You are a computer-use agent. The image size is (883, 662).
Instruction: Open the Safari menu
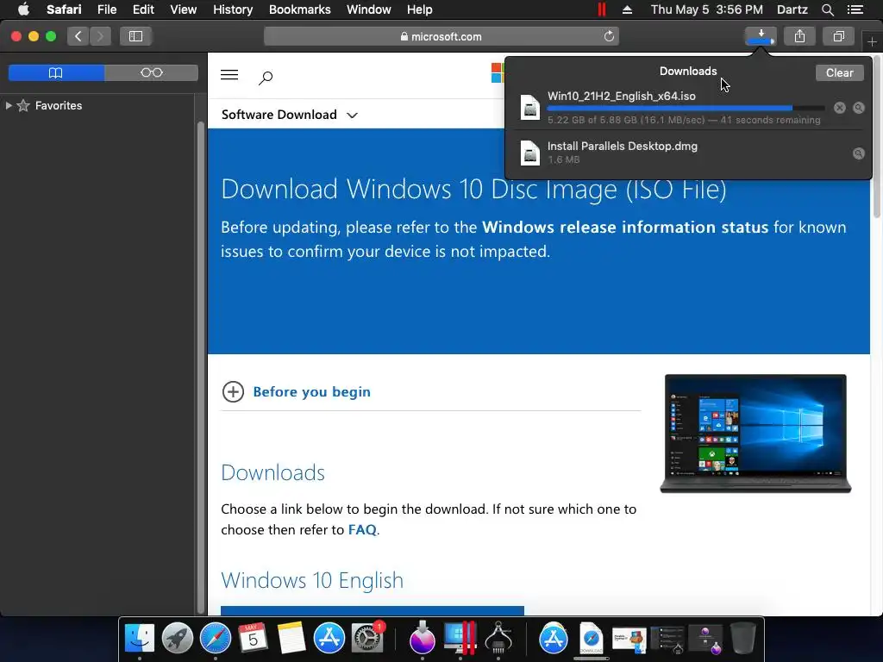point(64,9)
